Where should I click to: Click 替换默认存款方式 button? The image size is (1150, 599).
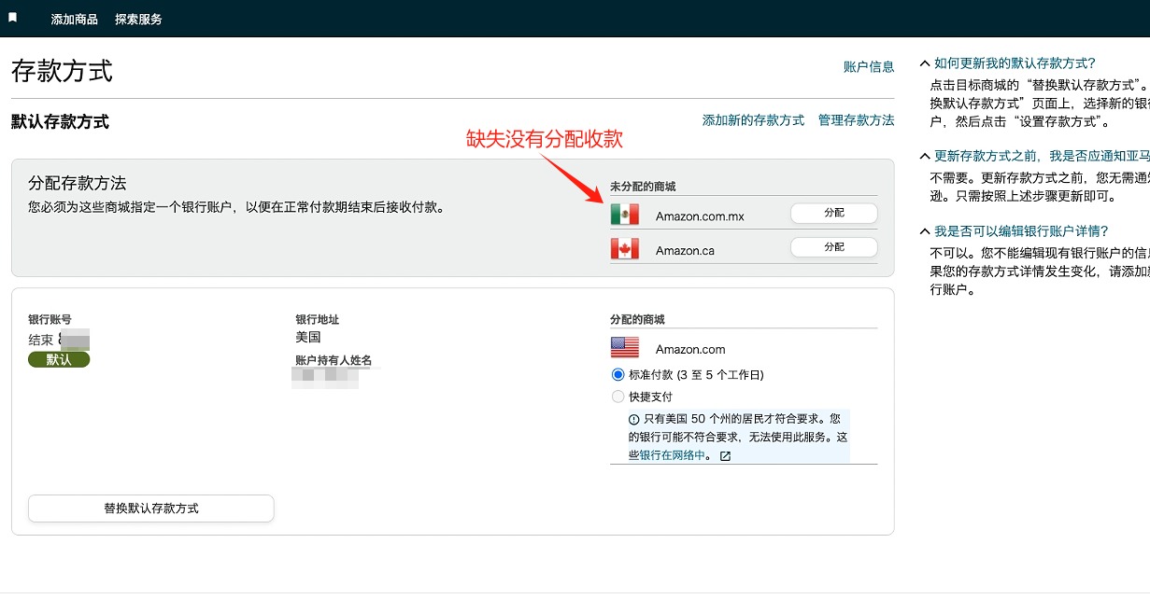[151, 508]
